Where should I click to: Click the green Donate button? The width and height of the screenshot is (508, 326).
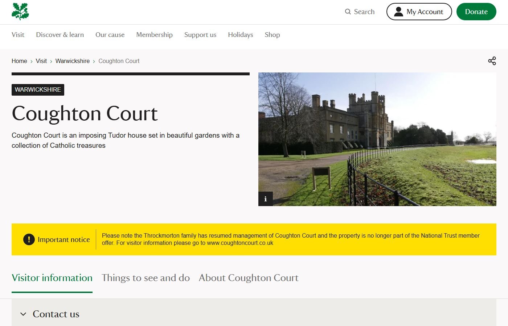(476, 12)
